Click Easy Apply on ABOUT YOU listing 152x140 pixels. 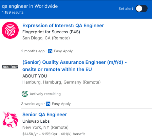point(61,104)
